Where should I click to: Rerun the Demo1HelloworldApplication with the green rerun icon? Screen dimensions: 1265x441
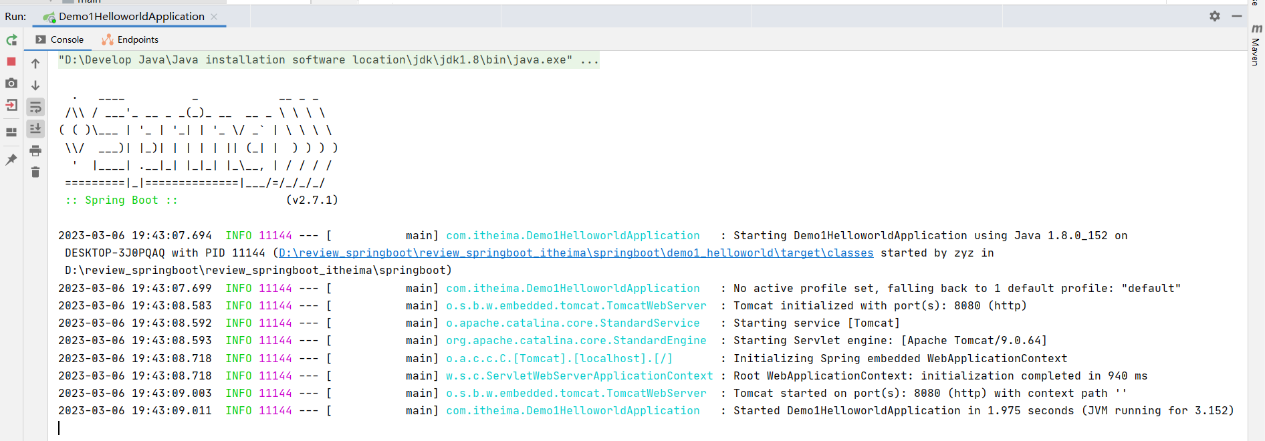(11, 40)
